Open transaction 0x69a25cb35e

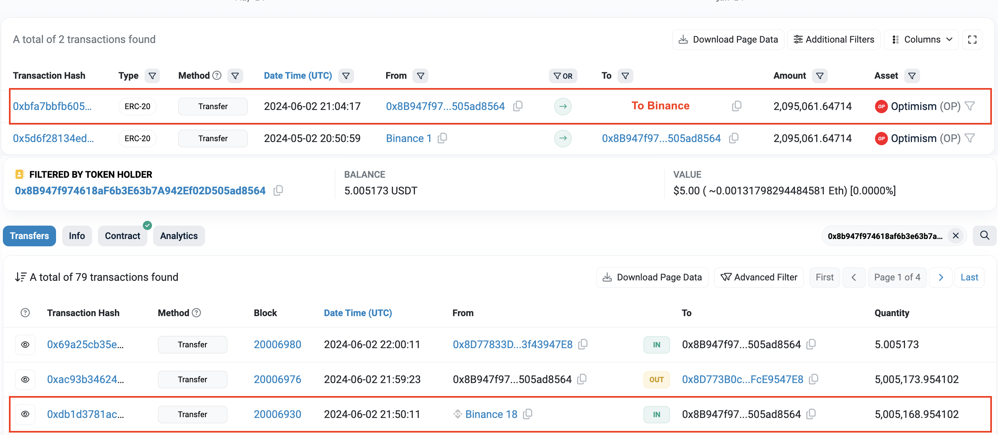[86, 345]
